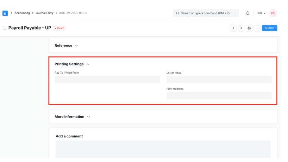
Task: Click the Submit button
Action: pos(269,28)
